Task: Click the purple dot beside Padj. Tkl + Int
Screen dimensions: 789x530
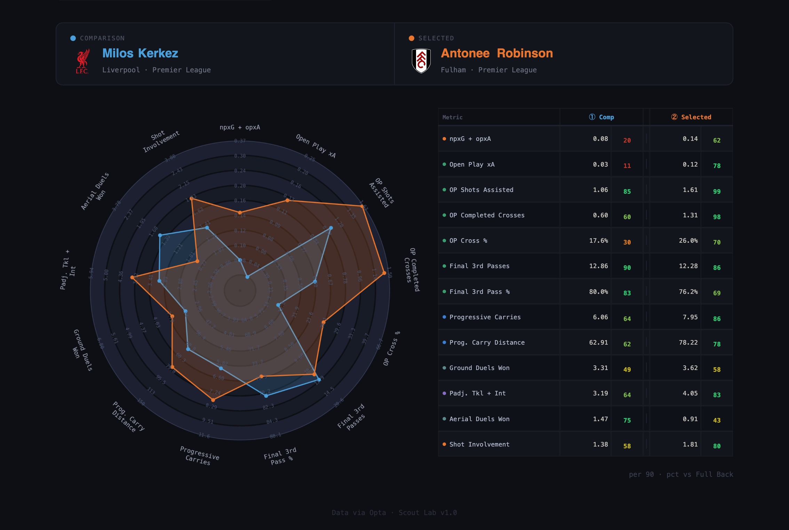Action: click(444, 393)
